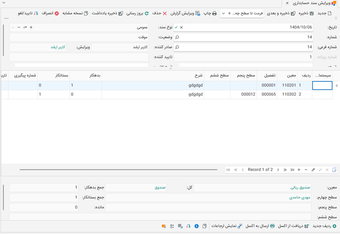The image size is (340, 234).
Task: Click the حذف (delete) toolbar button
Action: tap(160, 14)
